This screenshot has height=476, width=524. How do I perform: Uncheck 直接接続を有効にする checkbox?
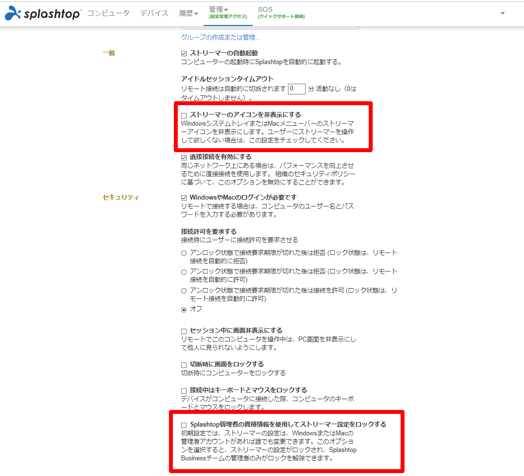[184, 158]
